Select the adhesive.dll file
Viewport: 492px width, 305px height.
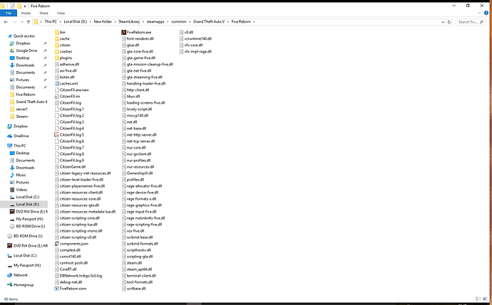coord(67,65)
